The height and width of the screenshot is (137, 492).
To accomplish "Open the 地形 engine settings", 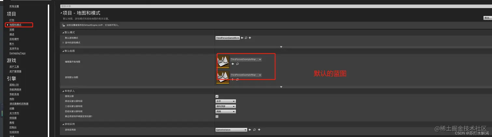I will [x=12, y=99].
